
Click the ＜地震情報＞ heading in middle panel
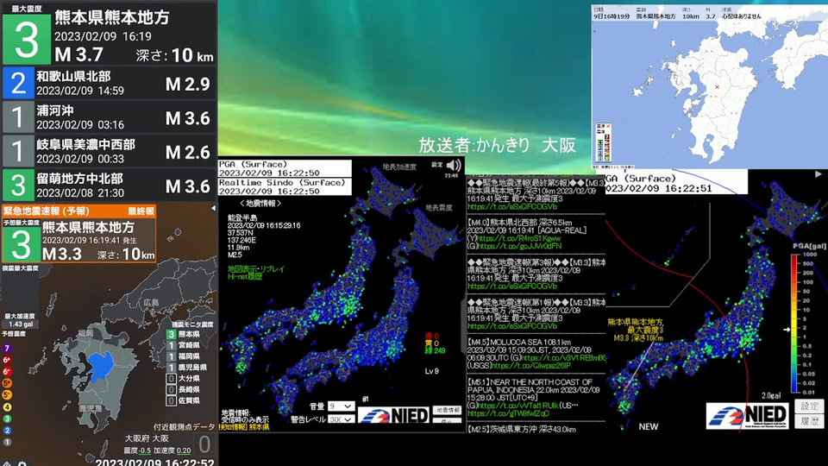pyautogui.click(x=260, y=204)
